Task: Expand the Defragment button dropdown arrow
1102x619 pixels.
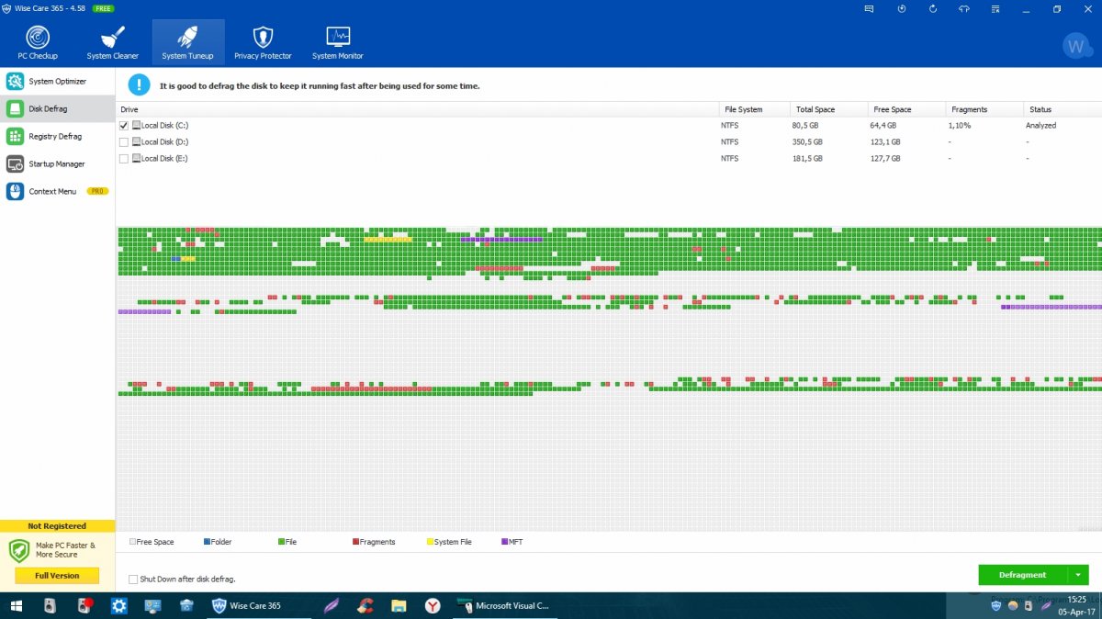Action: pyautogui.click(x=1078, y=575)
